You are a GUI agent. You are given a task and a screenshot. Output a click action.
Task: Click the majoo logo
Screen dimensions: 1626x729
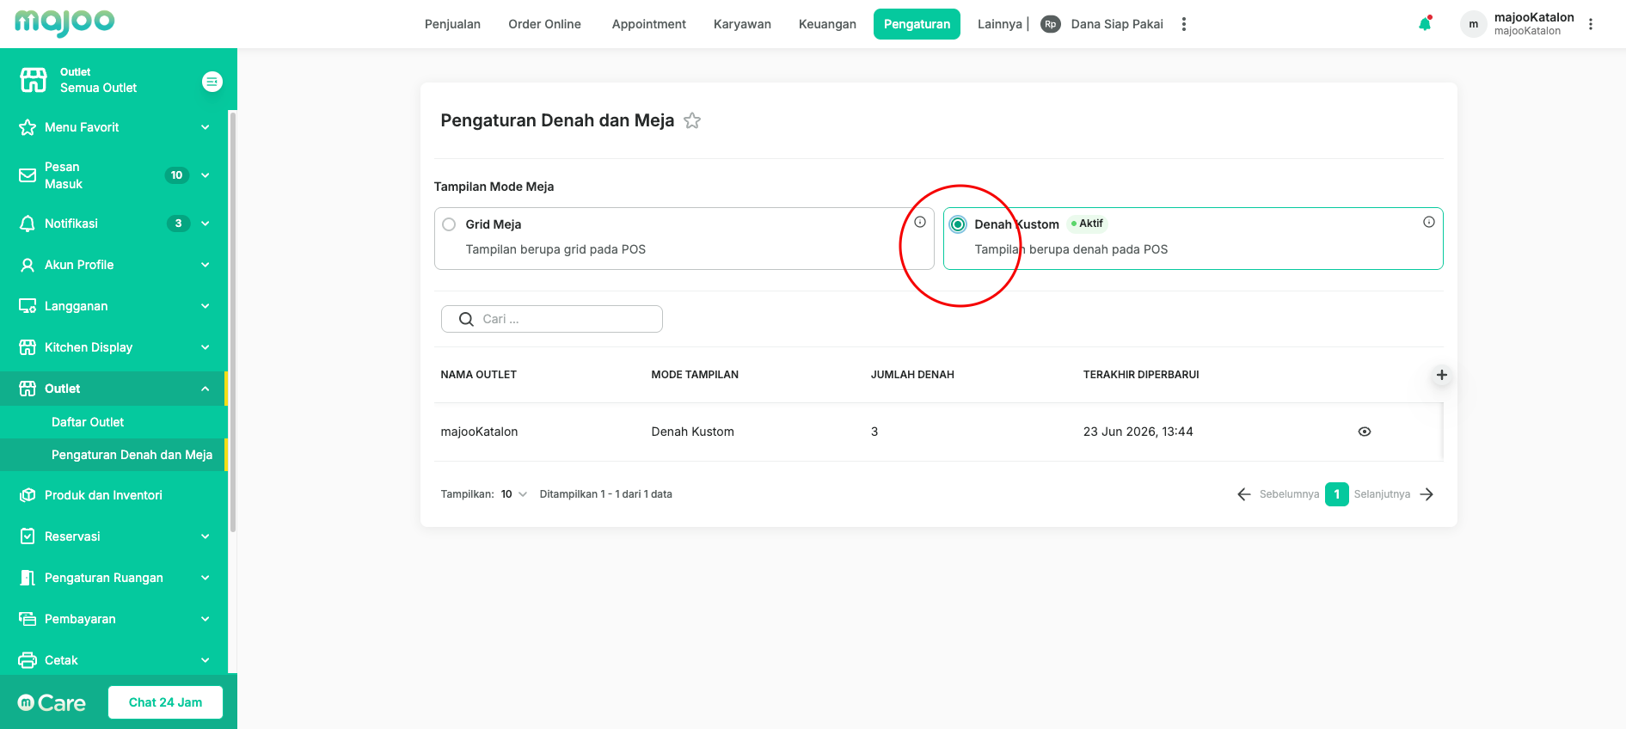(64, 22)
